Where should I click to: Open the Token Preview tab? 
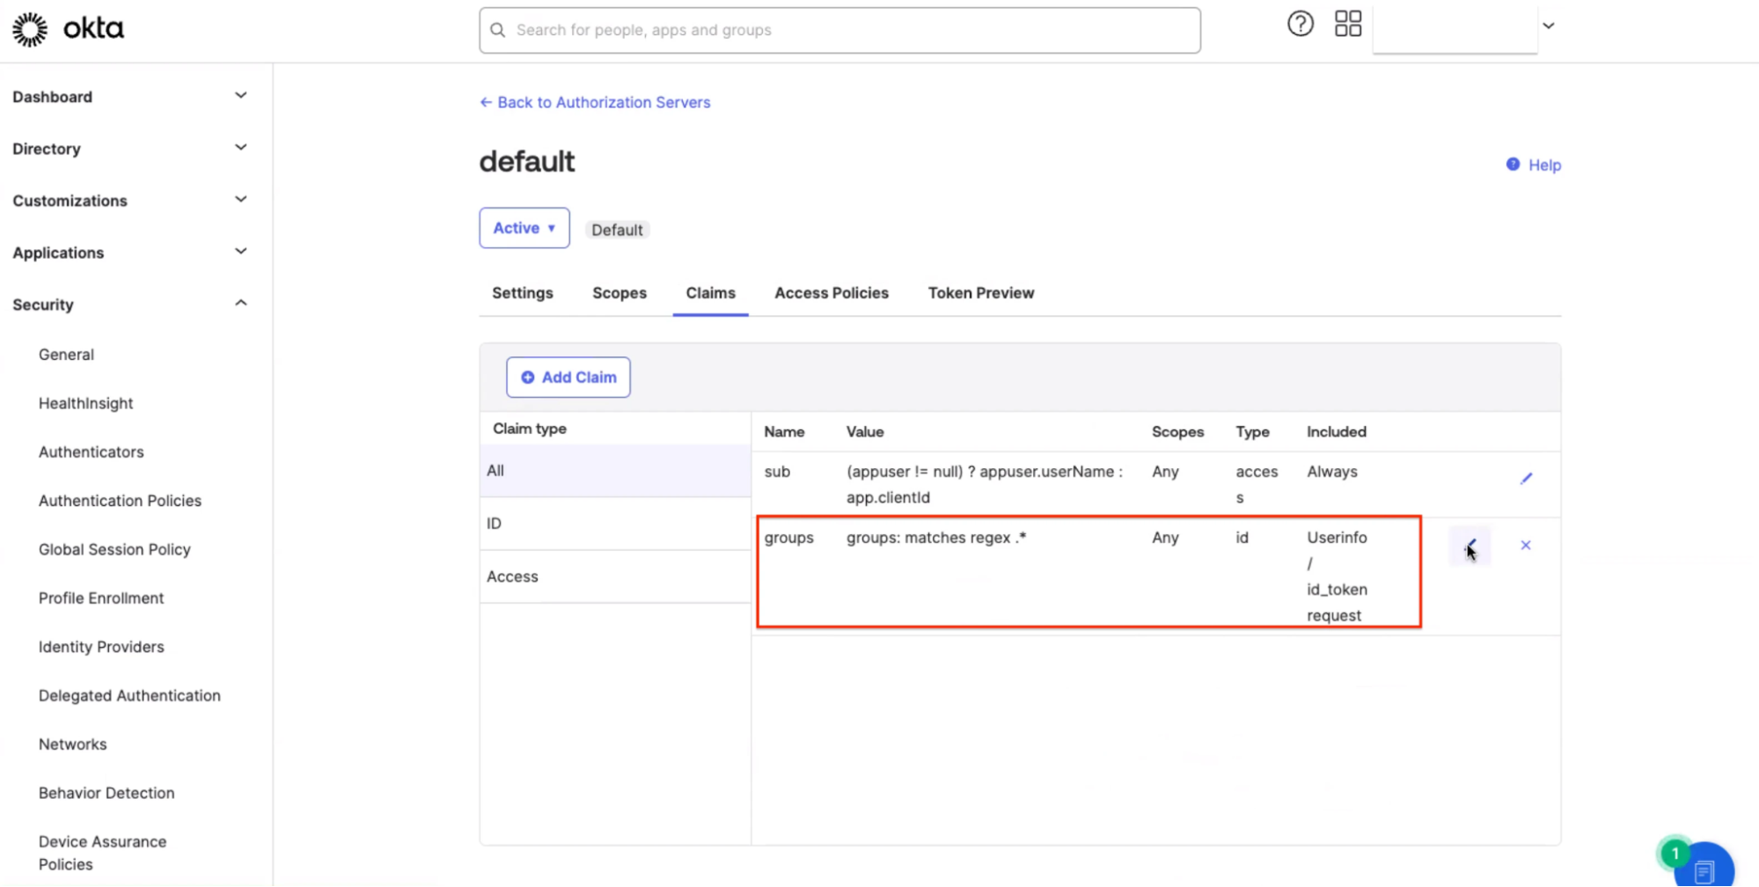[981, 293]
